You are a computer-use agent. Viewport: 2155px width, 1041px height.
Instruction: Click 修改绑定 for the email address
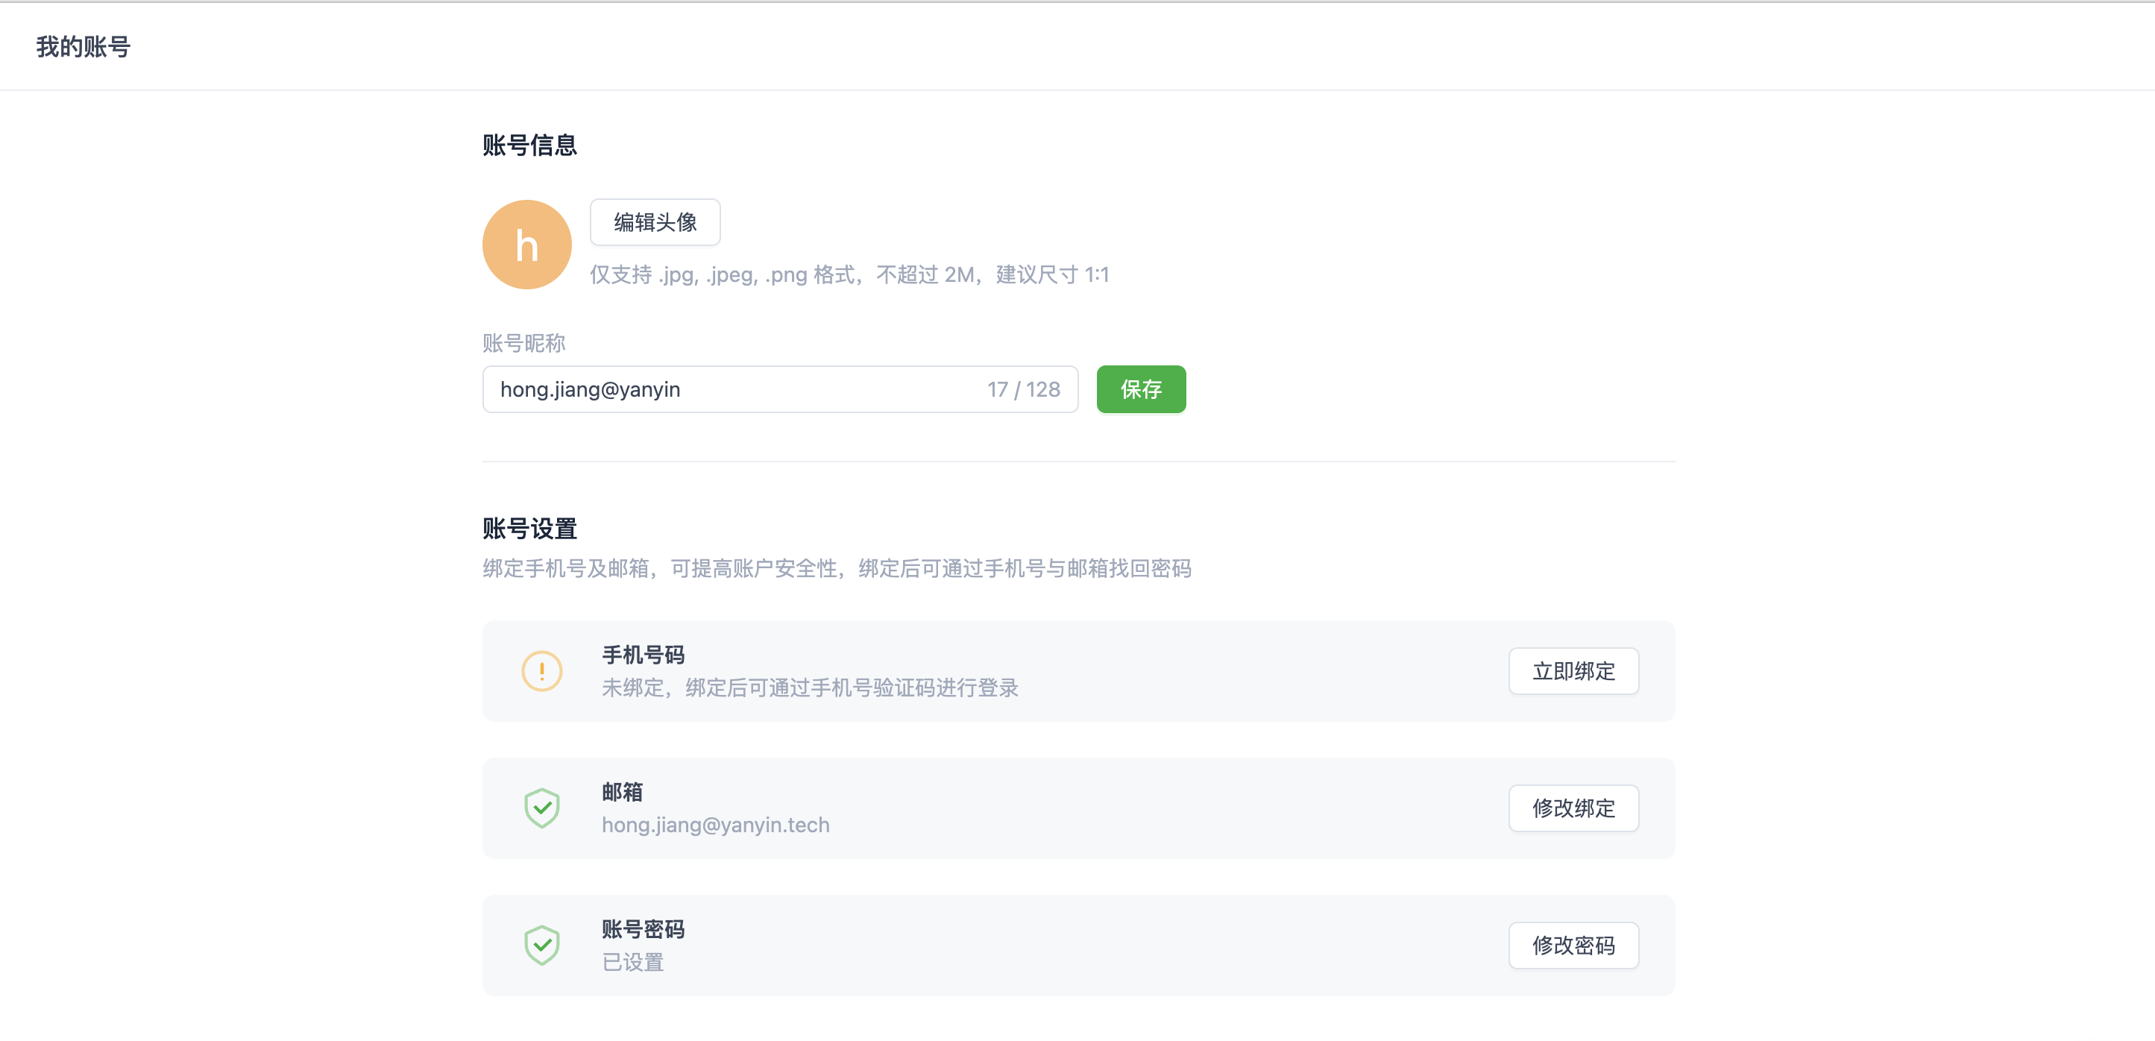click(x=1573, y=808)
